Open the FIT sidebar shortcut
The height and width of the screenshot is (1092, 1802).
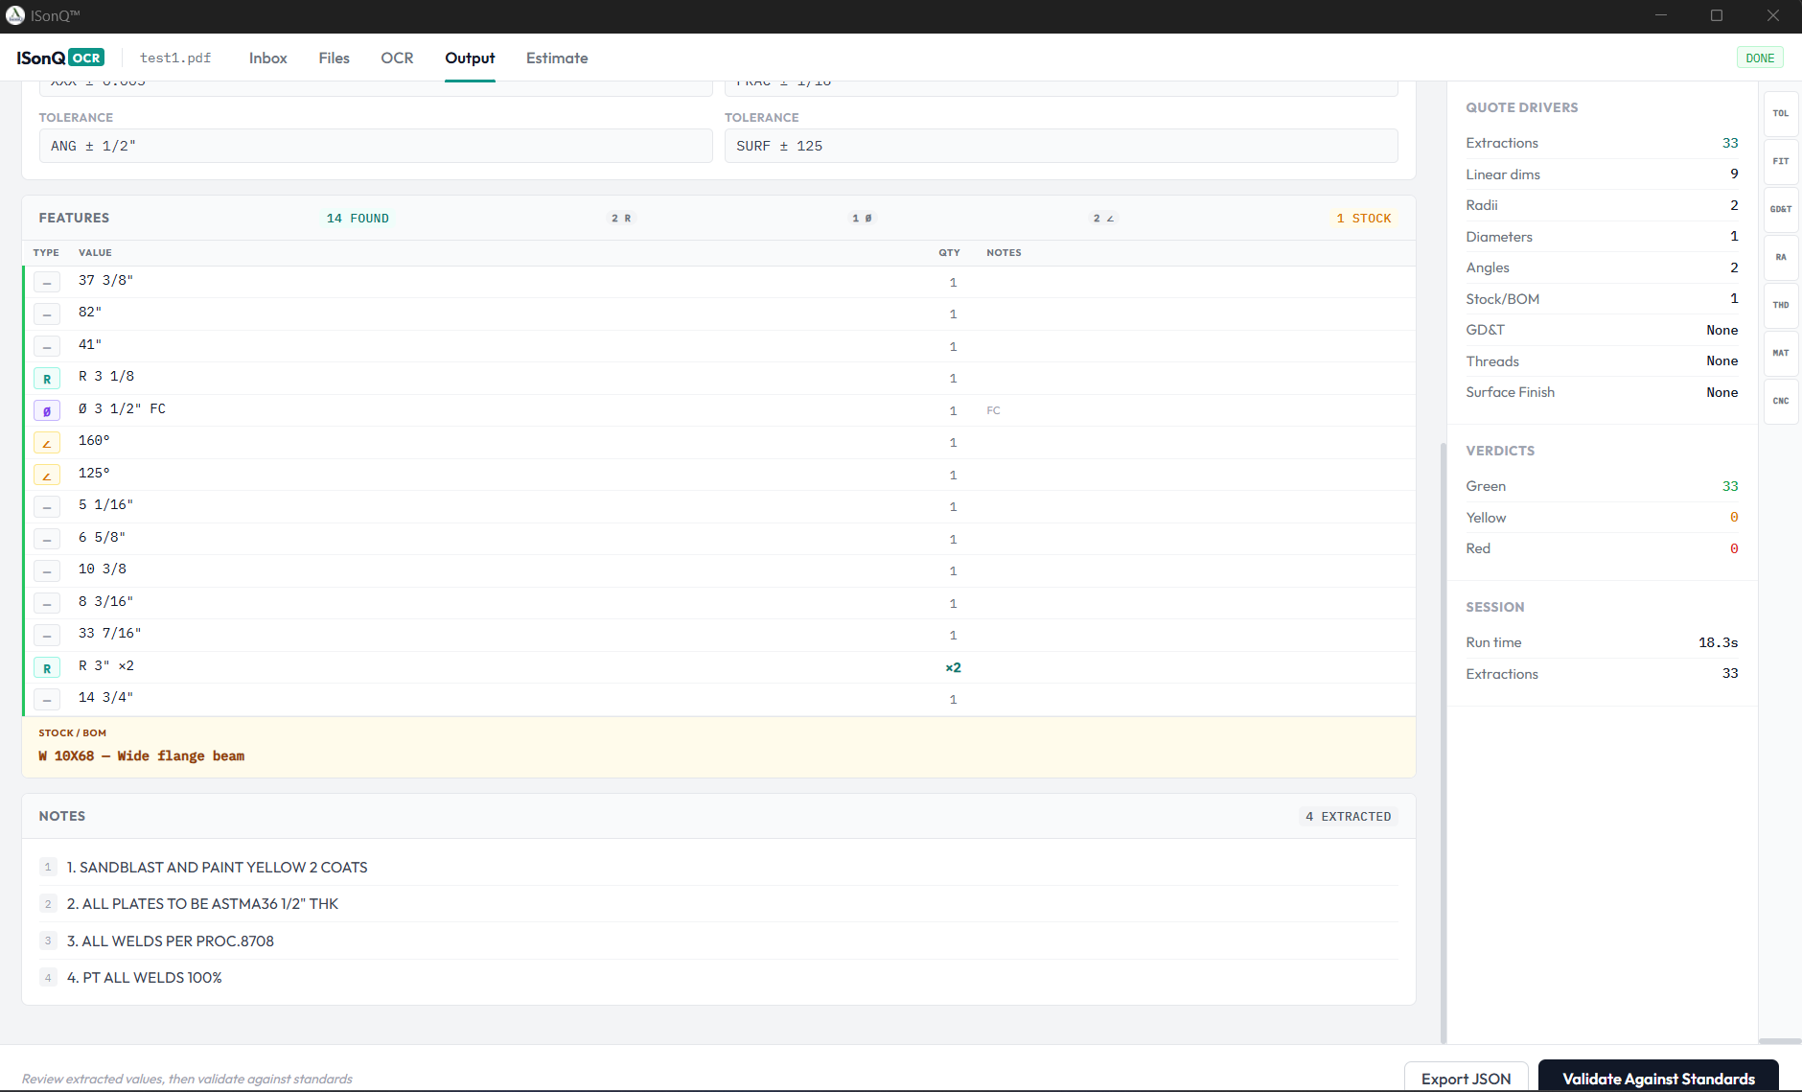(1780, 161)
